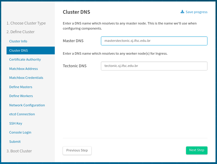217x164 pixels.
Task: Open the Cluster Info step
Action: [18, 41]
